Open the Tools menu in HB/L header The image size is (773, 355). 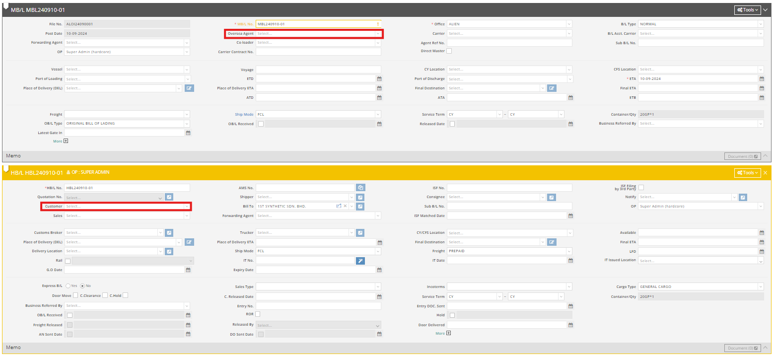(747, 173)
